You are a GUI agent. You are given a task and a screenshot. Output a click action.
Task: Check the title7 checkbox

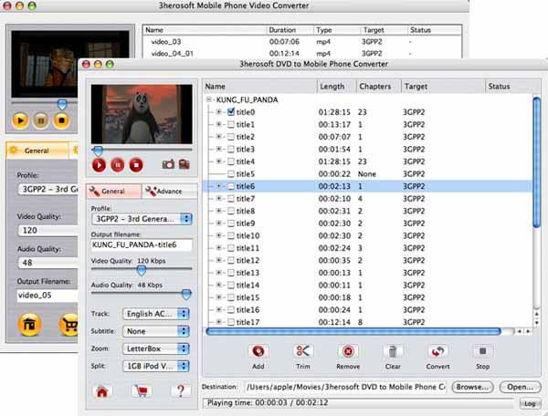tap(231, 199)
